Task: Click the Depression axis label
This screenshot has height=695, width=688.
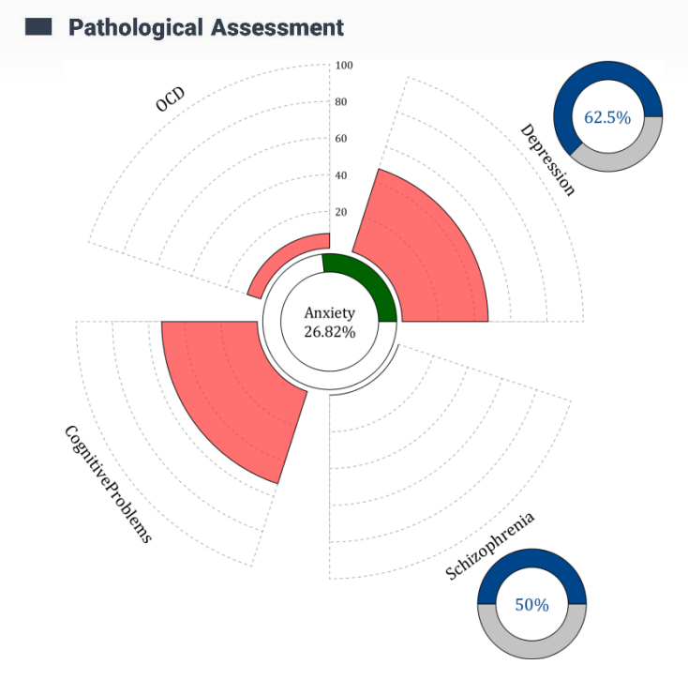Action: 546,159
